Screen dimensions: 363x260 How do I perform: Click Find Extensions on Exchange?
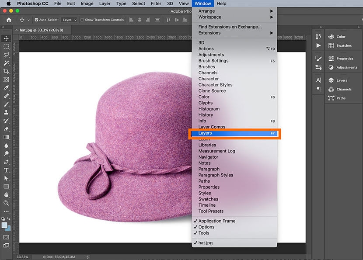pyautogui.click(x=230, y=27)
